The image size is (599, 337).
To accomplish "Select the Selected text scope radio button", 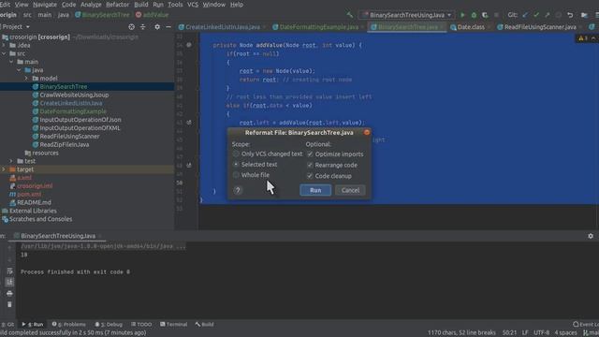I will [236, 165].
